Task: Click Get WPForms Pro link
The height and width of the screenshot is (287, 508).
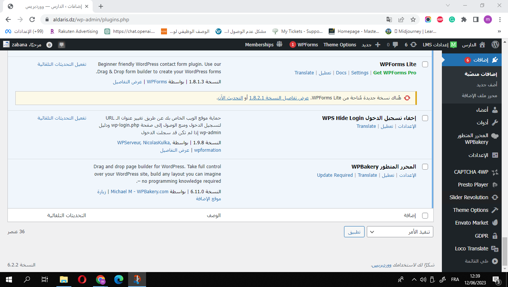Action: 394,73
